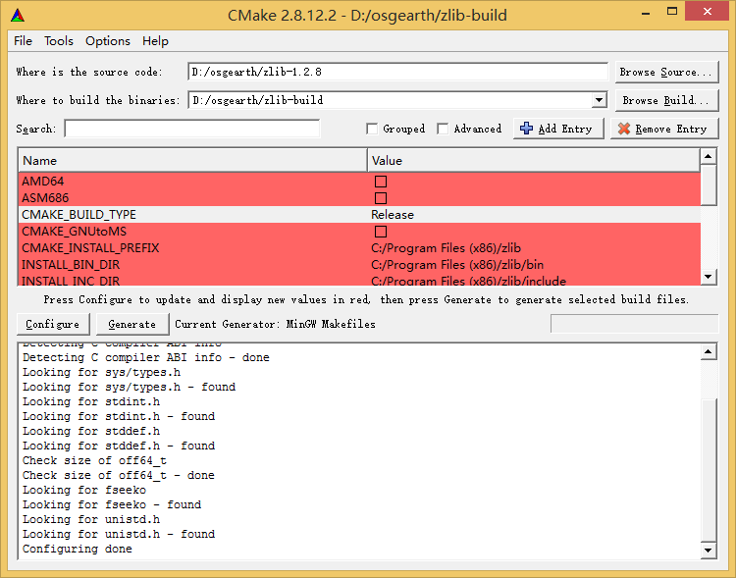The image size is (736, 578).
Task: Select the CMAKE_GNUtoMS entry name
Action: [75, 232]
